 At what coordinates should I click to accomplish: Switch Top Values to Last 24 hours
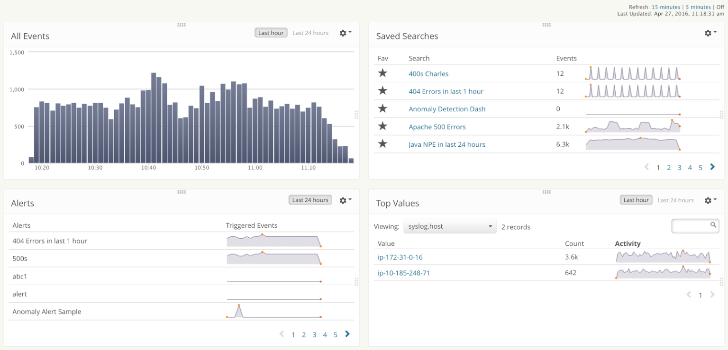coord(675,199)
